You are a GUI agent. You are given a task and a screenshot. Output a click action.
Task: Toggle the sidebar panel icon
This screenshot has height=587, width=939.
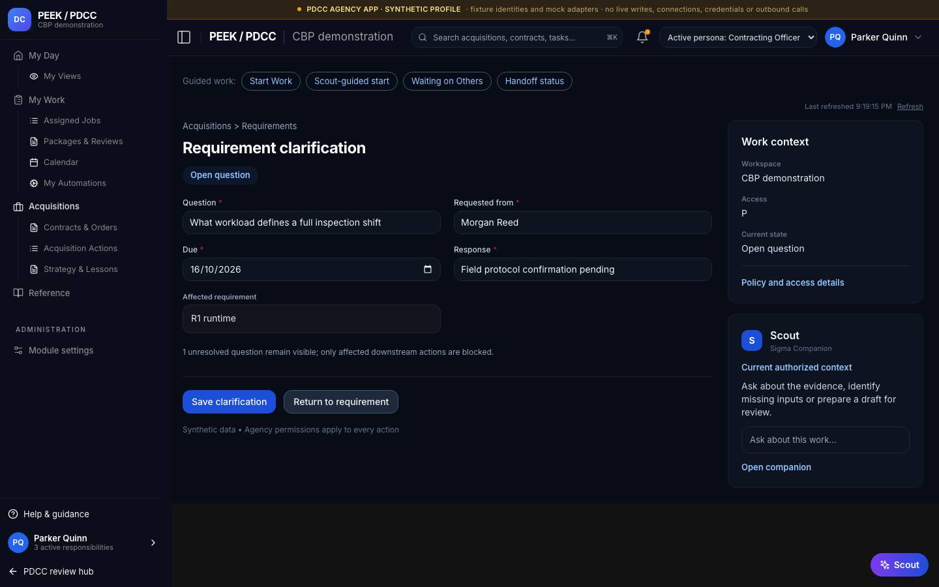coord(184,37)
